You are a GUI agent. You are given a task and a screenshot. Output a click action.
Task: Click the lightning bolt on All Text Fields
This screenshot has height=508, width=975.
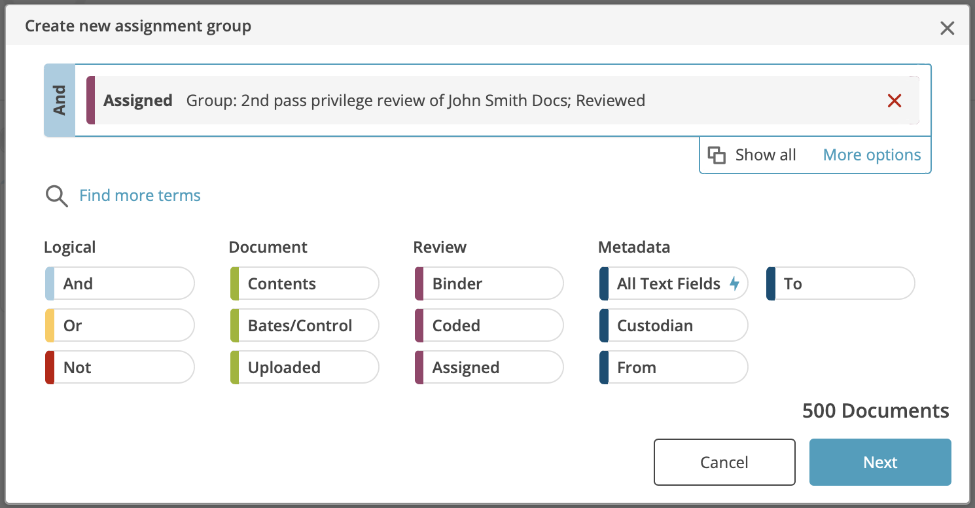tap(736, 283)
